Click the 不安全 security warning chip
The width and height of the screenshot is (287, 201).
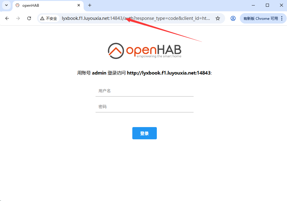click(49, 18)
